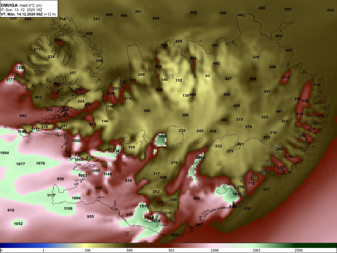
Task: Click the 710 height value
Action: pyautogui.click(x=251, y=184)
